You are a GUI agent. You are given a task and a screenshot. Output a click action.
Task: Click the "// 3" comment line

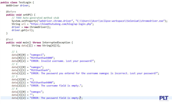click(14, 76)
